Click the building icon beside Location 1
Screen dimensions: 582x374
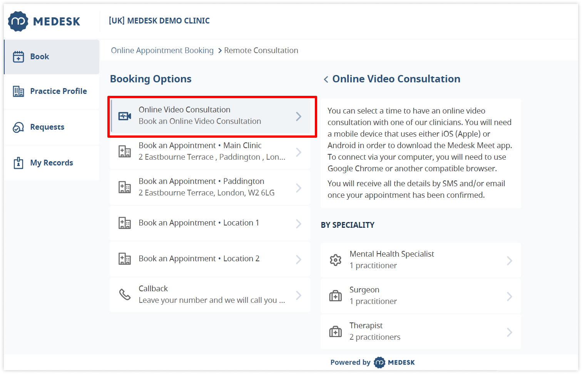pyautogui.click(x=125, y=223)
